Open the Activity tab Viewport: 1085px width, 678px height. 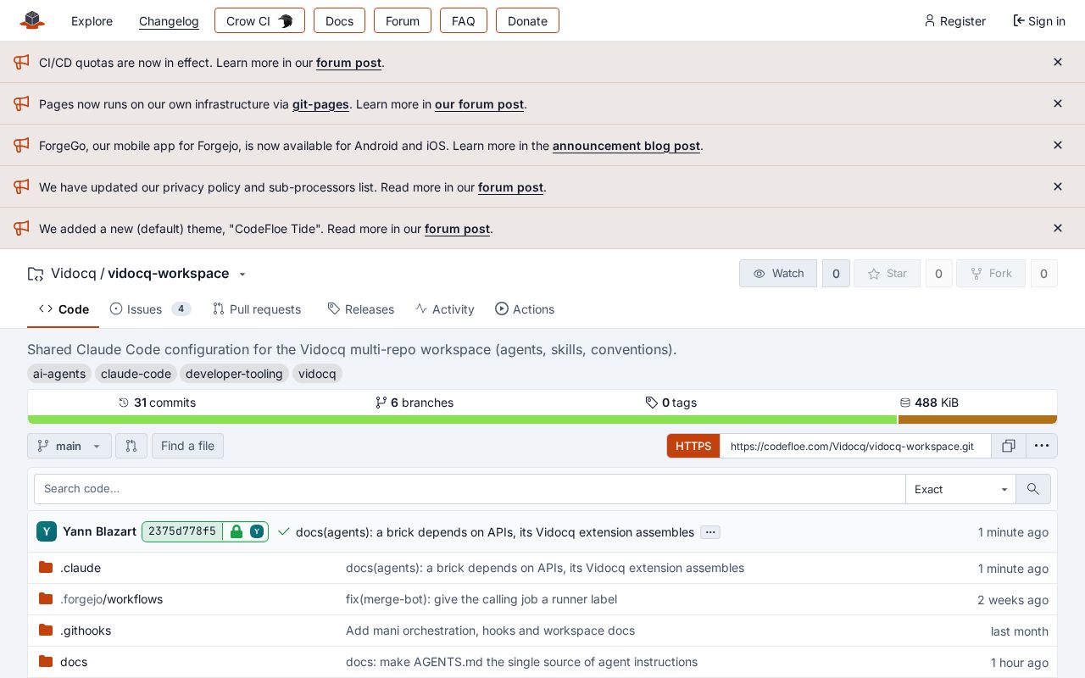point(445,309)
